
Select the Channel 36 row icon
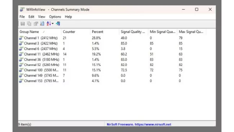point(21,60)
